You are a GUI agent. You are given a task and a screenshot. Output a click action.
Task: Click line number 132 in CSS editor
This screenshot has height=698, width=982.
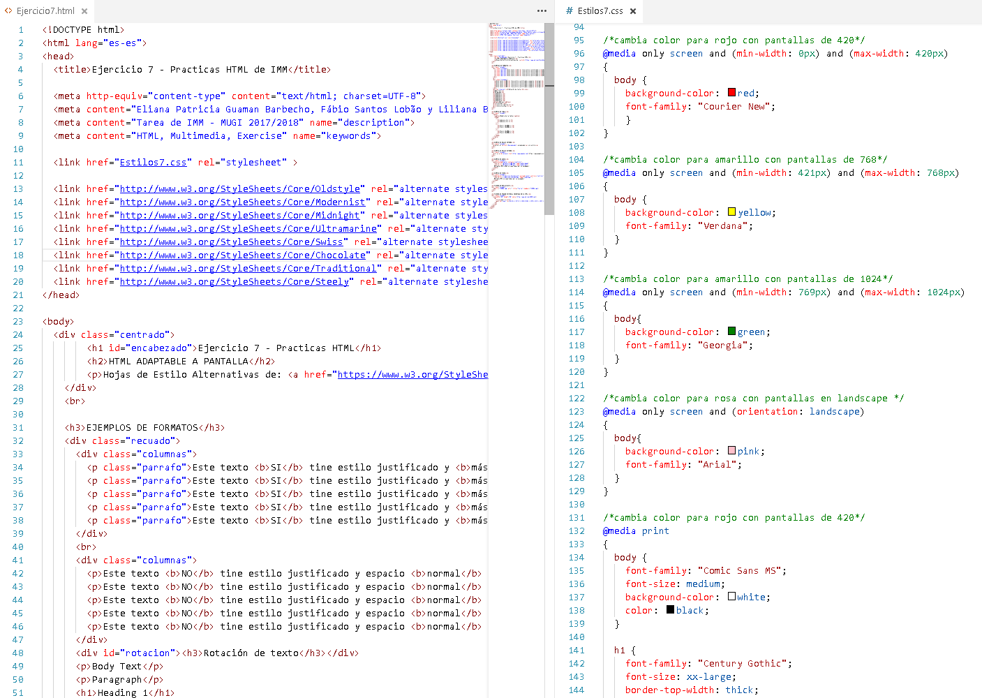click(576, 531)
